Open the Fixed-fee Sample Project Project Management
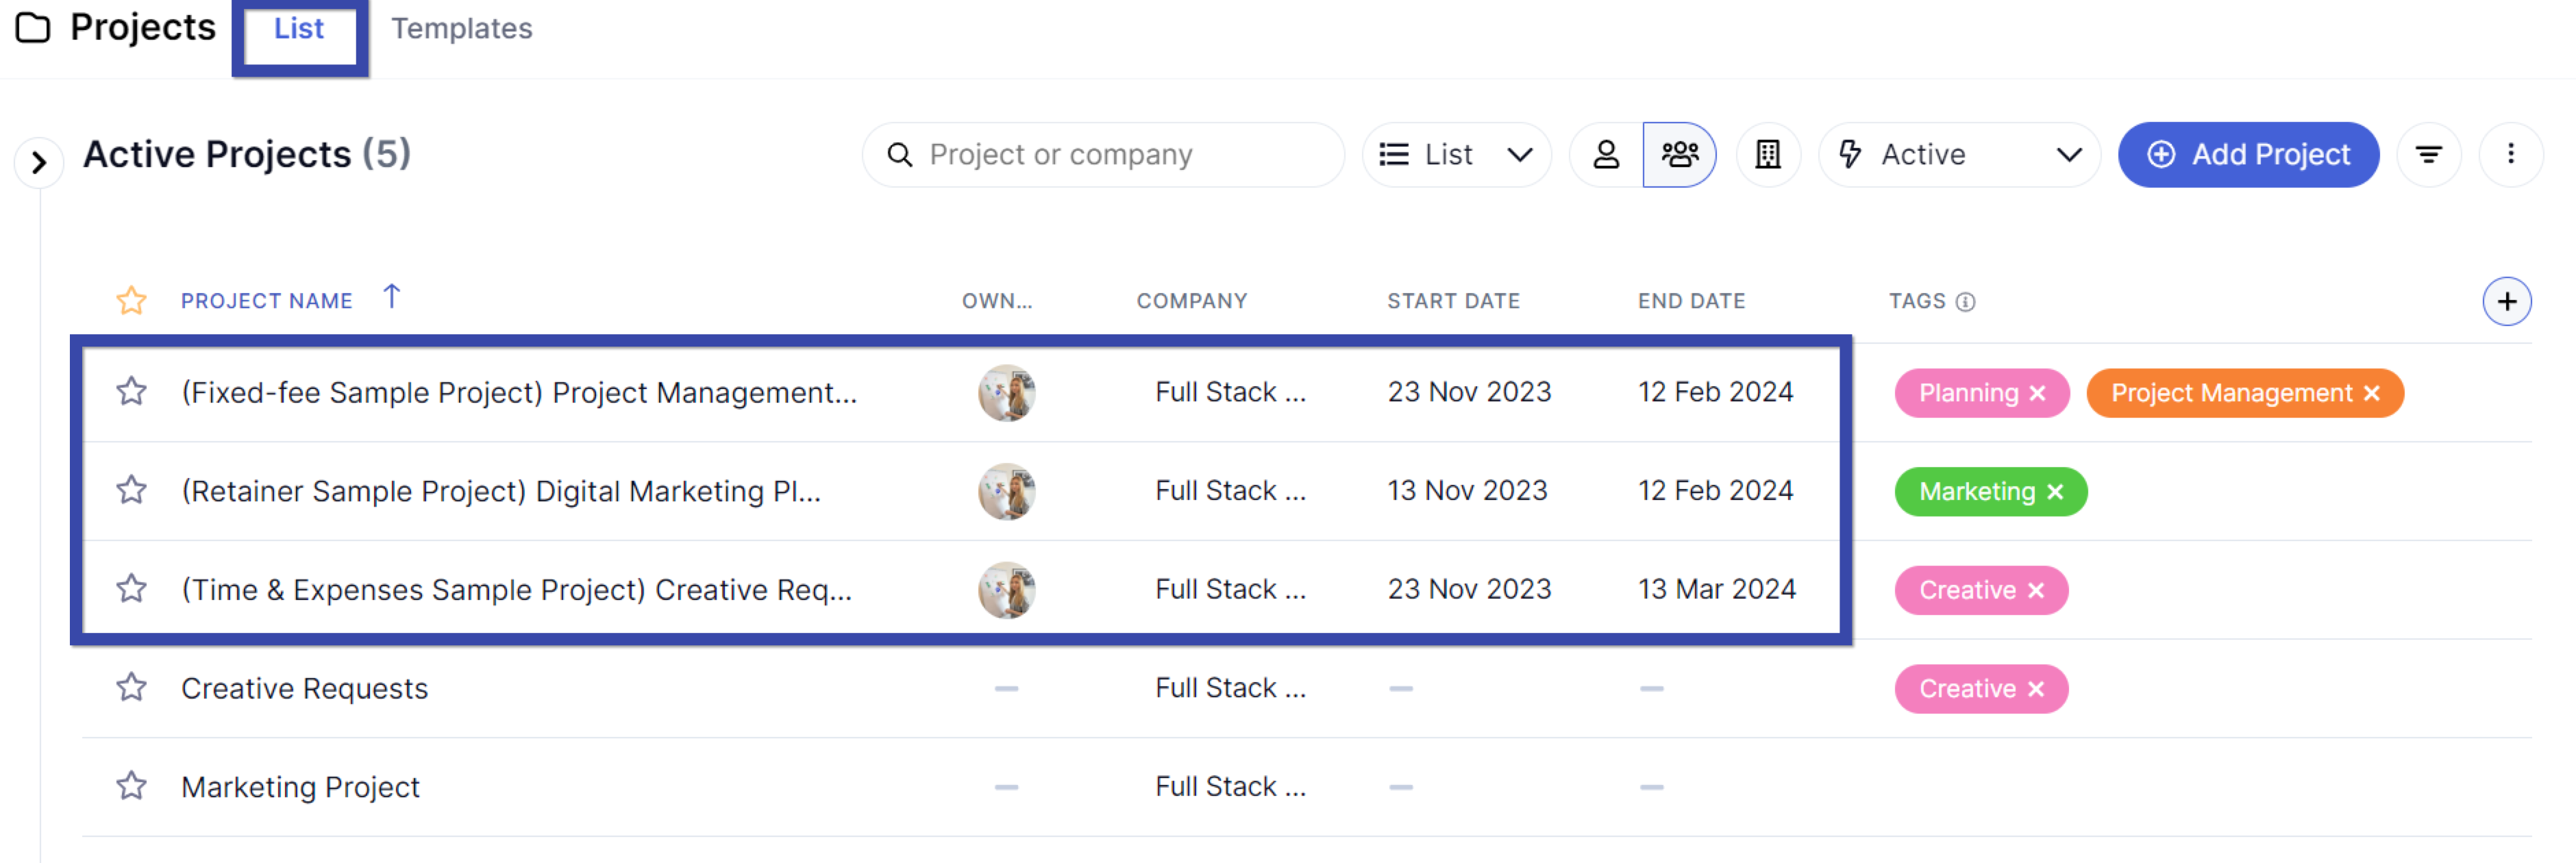The image size is (2576, 863). tap(519, 393)
